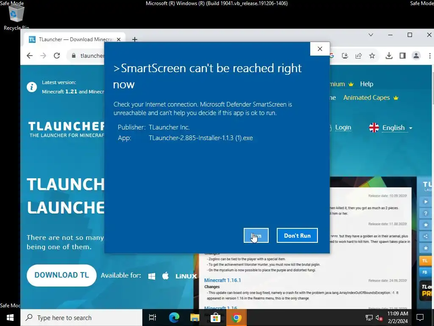
Task: Open the Help menu on TLauncher site
Action: pyautogui.click(x=367, y=84)
